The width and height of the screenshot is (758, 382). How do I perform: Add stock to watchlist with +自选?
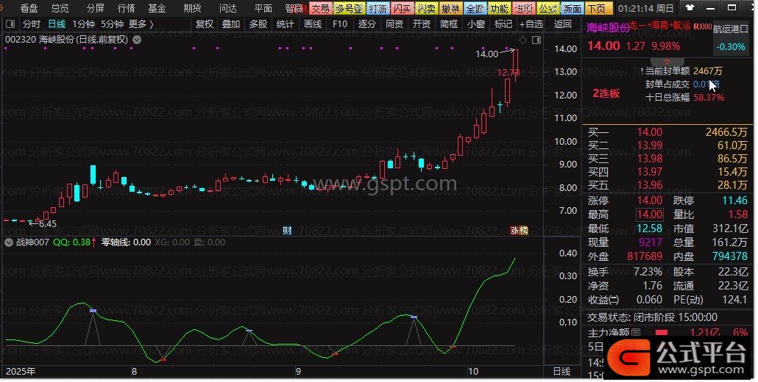coord(531,24)
